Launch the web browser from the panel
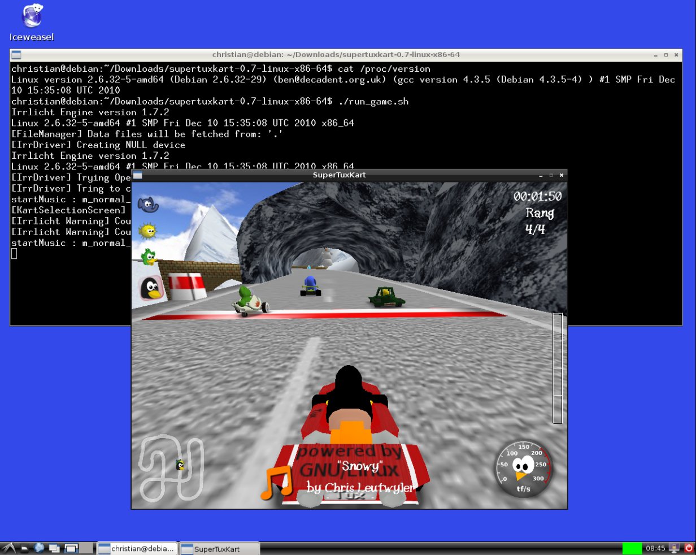Image resolution: width=696 pixels, height=555 pixels. click(39, 548)
